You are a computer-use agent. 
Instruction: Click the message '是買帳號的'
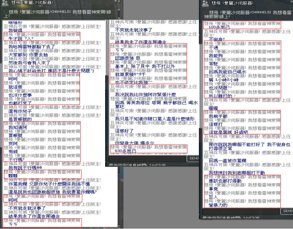click(x=20, y=119)
